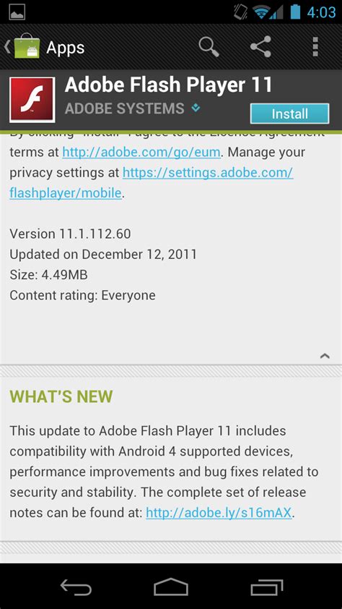Tap the battery icon in status bar
This screenshot has width=342, height=609.
tap(296, 12)
